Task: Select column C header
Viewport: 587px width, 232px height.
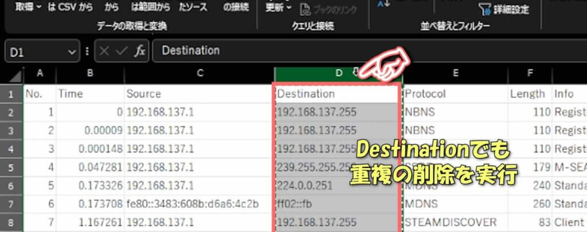Action: pyautogui.click(x=199, y=73)
